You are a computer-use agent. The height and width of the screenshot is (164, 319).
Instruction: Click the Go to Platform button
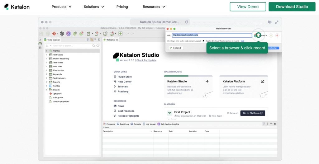253,113
